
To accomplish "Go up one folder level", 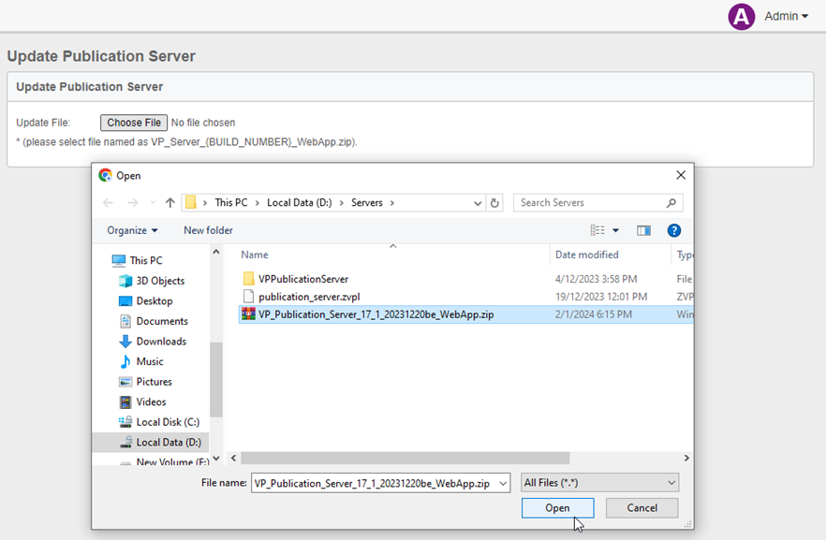I will (x=170, y=203).
